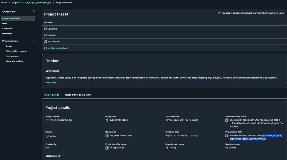Switch to Project profile parameters tab

tap(77, 95)
